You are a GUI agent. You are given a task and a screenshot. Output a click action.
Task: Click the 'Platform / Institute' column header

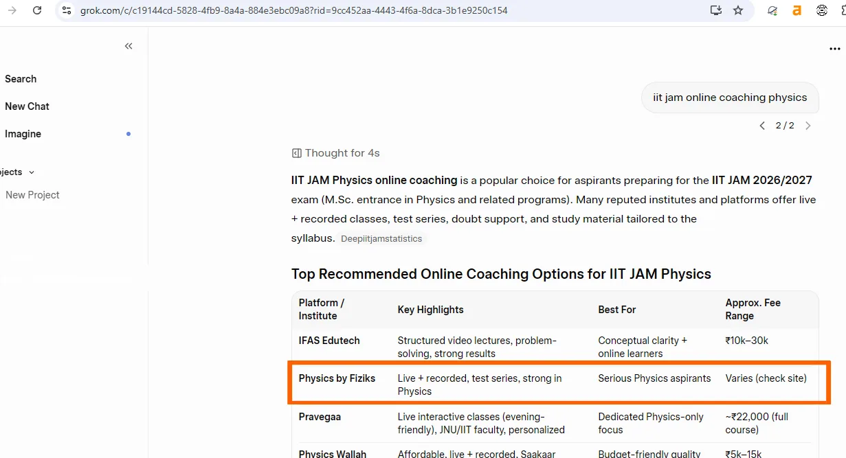(x=322, y=309)
